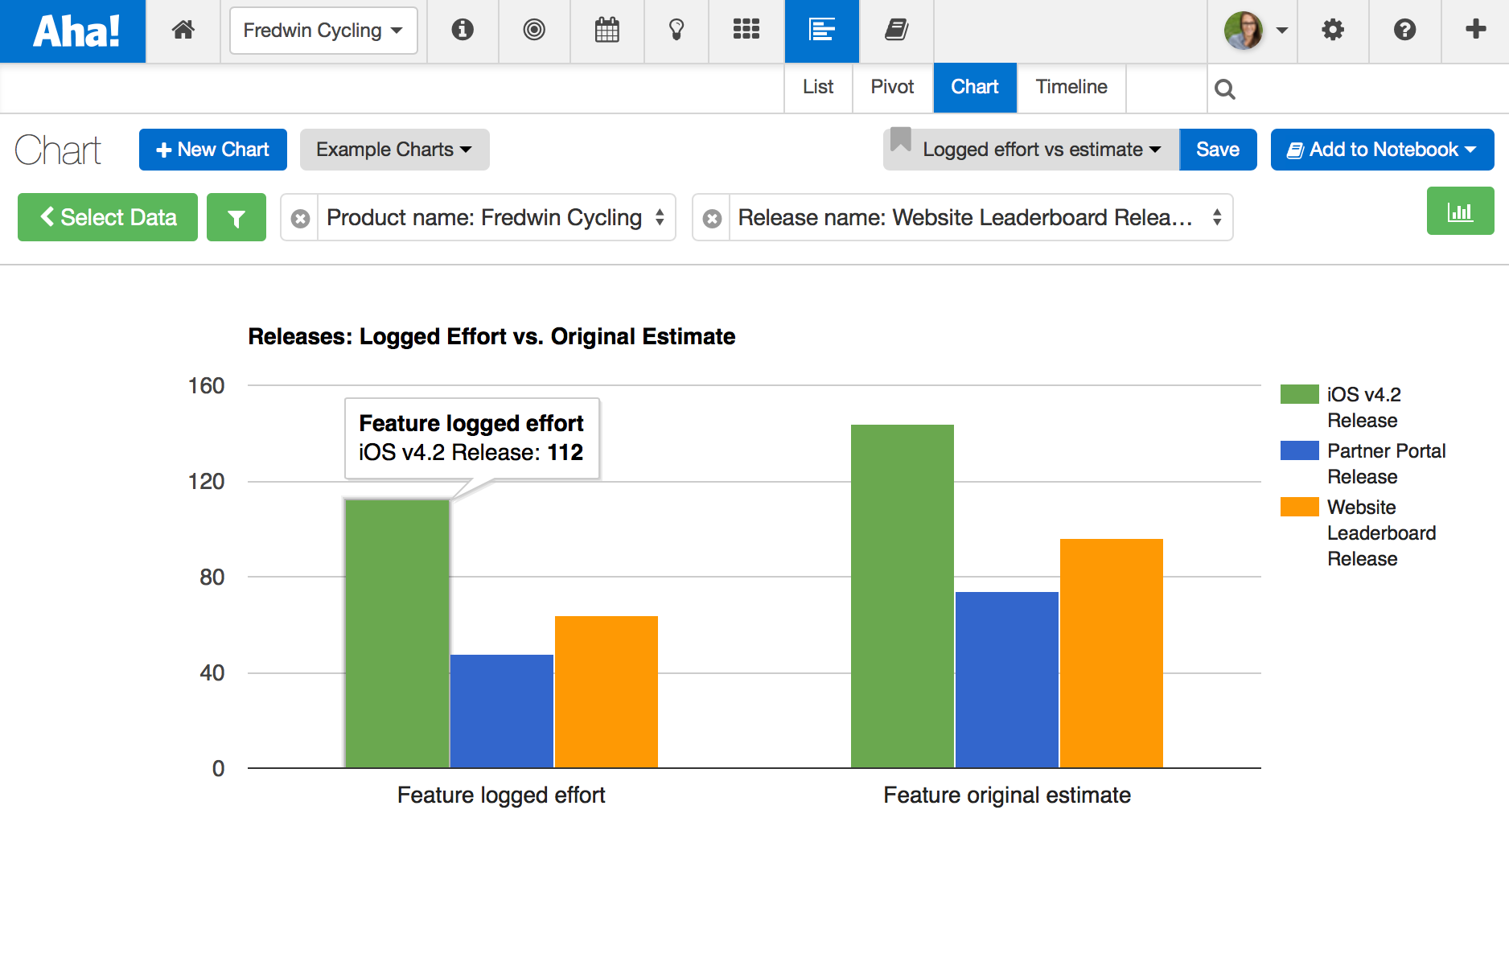Click the Feature logged effort axis label

[501, 795]
